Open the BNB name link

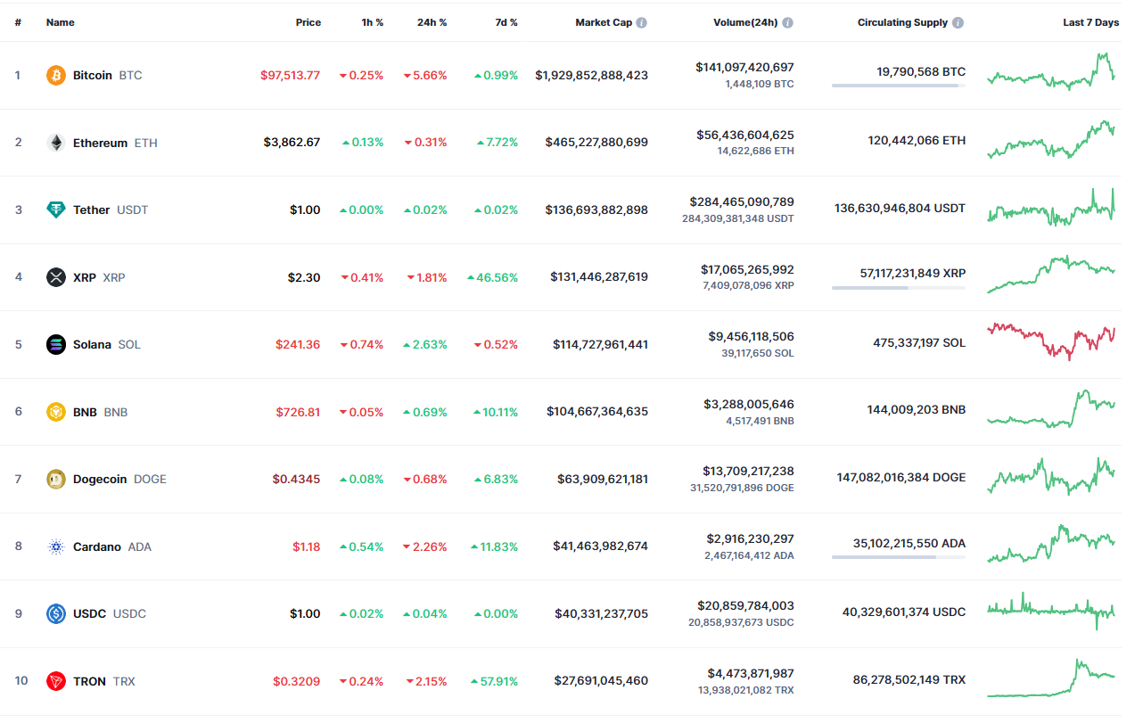[x=85, y=412]
